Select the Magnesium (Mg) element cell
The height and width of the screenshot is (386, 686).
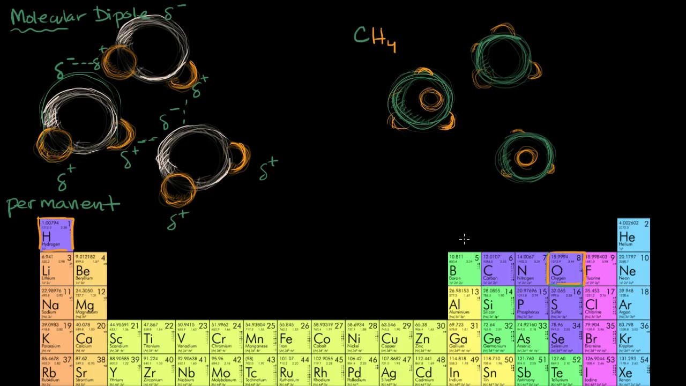[91, 302]
